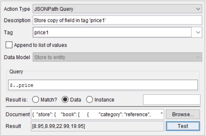Viewport: 206px width, 136px height.
Task: Click the Data Model label
Action: tap(17, 57)
